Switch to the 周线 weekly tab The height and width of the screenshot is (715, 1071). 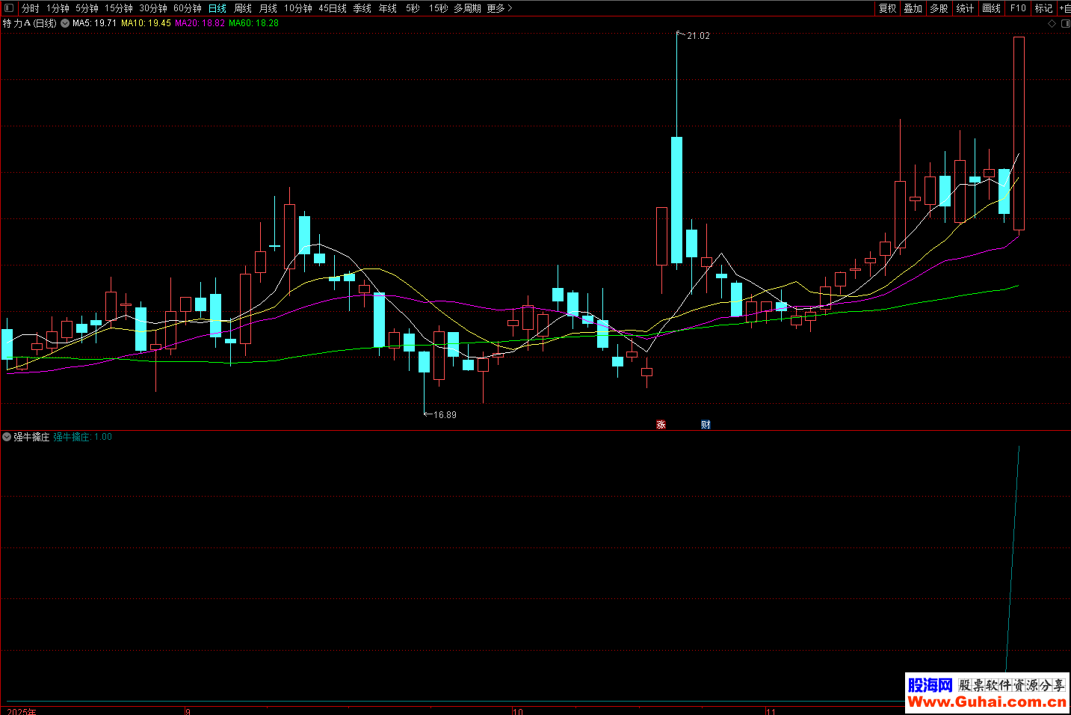(x=243, y=8)
